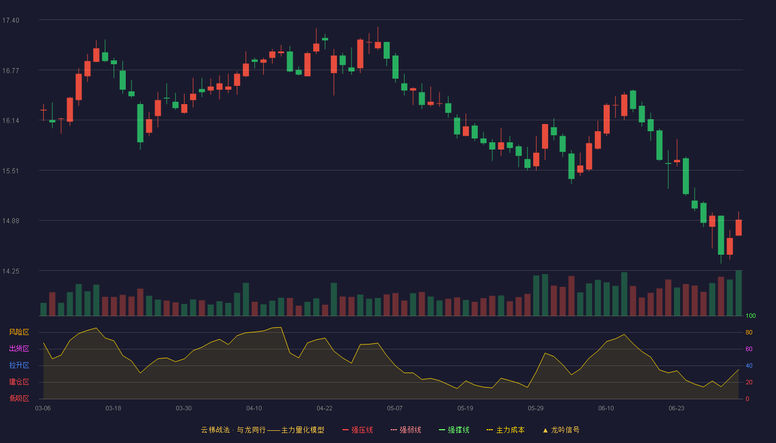Toggle the 主力成本 legend entry
776x443 pixels.
[506, 430]
